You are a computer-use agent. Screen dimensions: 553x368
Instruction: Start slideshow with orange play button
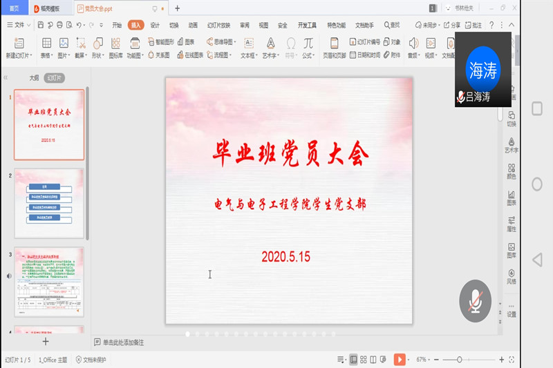(x=400, y=359)
